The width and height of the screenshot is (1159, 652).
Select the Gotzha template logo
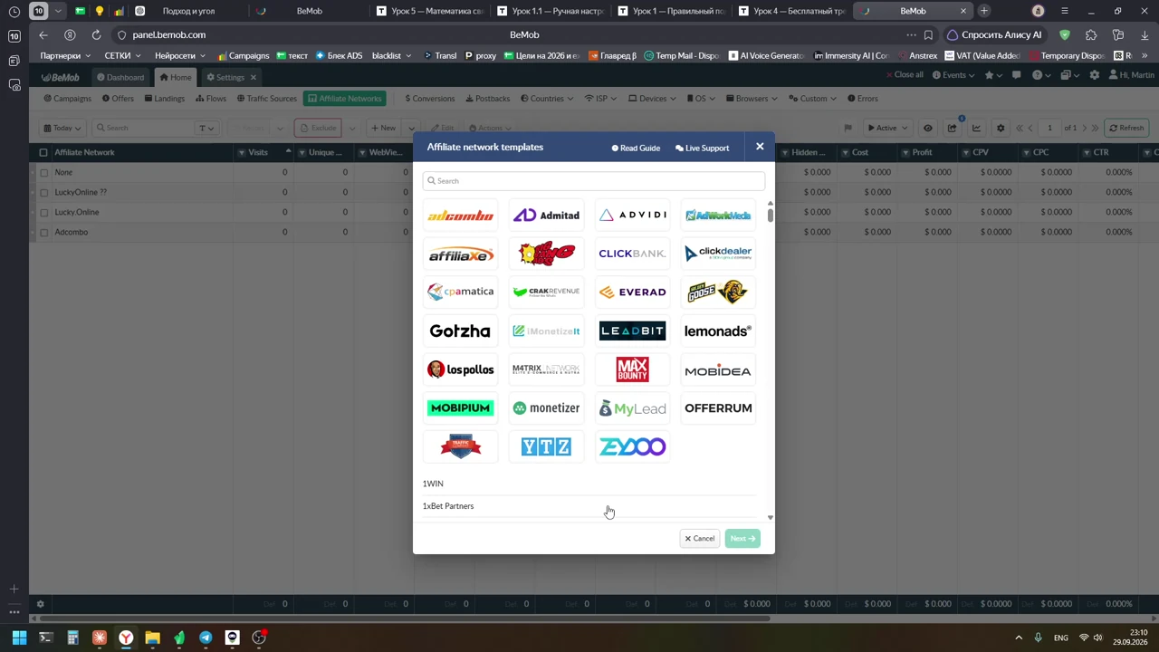[x=461, y=331]
